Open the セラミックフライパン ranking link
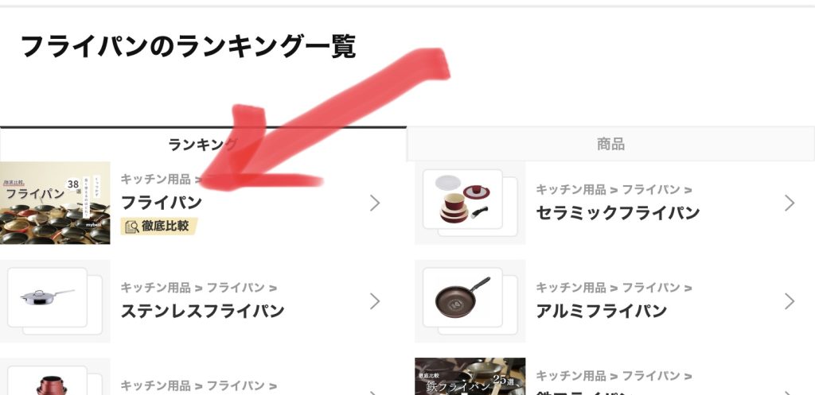 coord(618,213)
